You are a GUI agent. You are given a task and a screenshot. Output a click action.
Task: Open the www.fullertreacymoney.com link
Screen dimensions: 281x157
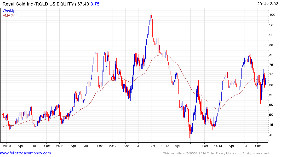[x=26, y=153]
